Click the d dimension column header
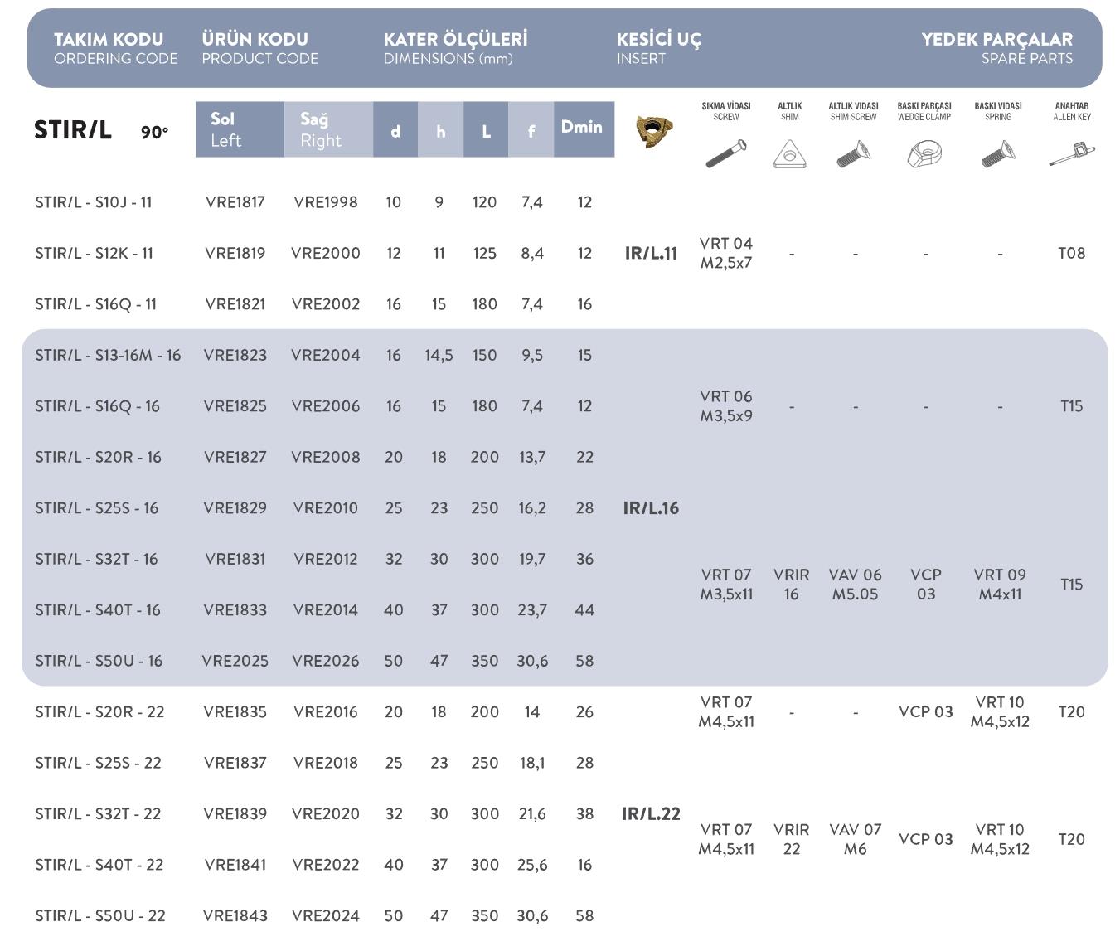The image size is (1120, 951). 395,130
